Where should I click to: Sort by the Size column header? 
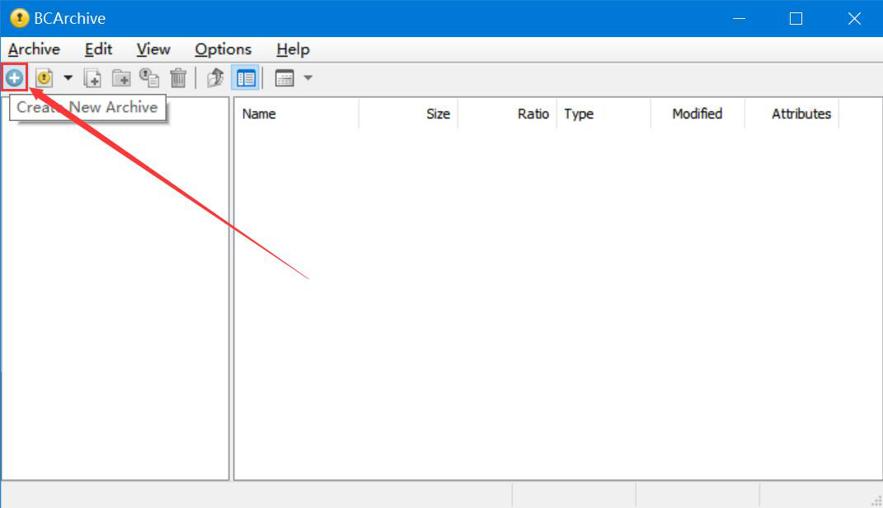coord(408,114)
